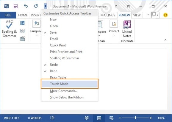Click the Word Count ABC 123 icon

click(x=23, y=39)
